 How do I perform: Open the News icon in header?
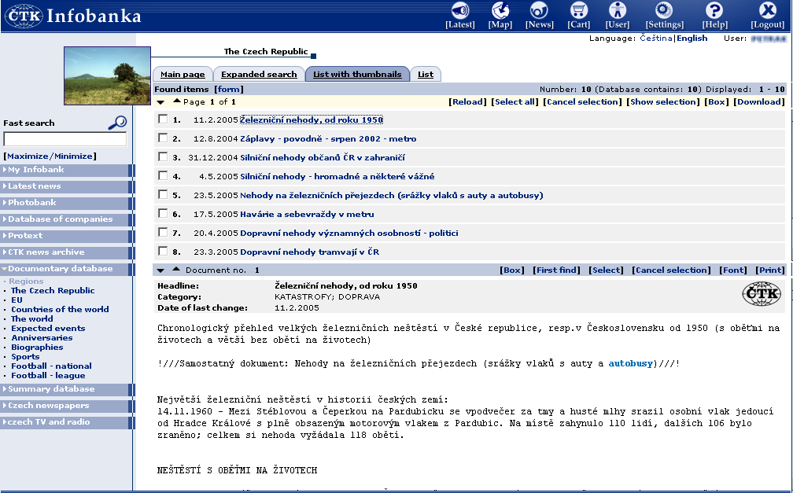pyautogui.click(x=539, y=11)
